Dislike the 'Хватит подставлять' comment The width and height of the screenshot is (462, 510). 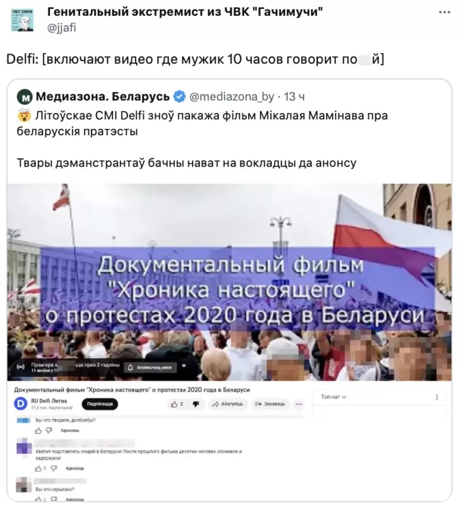click(54, 468)
